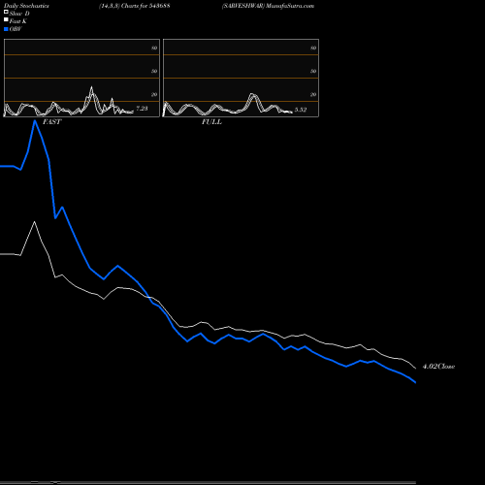Click the Slow D legend label
The image size is (485, 485).
[19, 14]
